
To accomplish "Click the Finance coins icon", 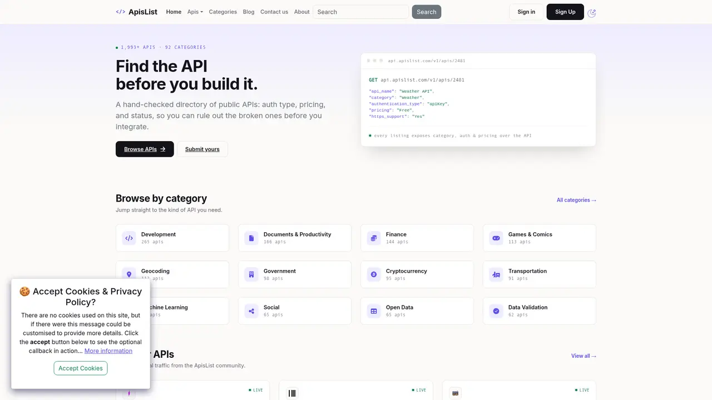I will [x=374, y=238].
